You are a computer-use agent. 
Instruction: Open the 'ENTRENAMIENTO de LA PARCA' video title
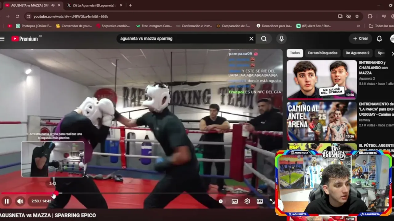tap(376, 109)
